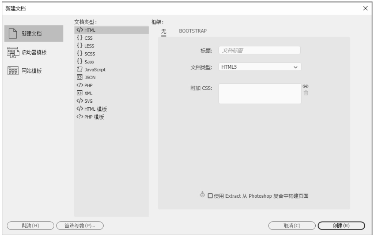Focus the 标题 document title field

pyautogui.click(x=260, y=50)
